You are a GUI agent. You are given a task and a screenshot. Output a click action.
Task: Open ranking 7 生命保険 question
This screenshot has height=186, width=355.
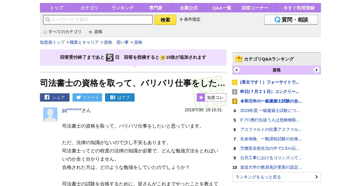(271, 139)
